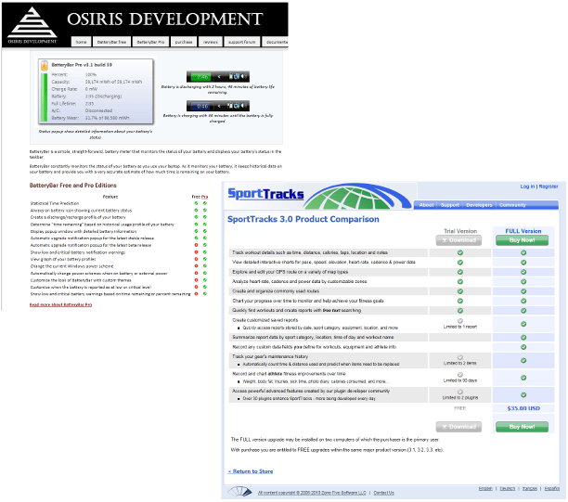Click Trial check for 'Create and organize commonly used routes'
Screen dimensions: 568x502
pyautogui.click(x=460, y=291)
